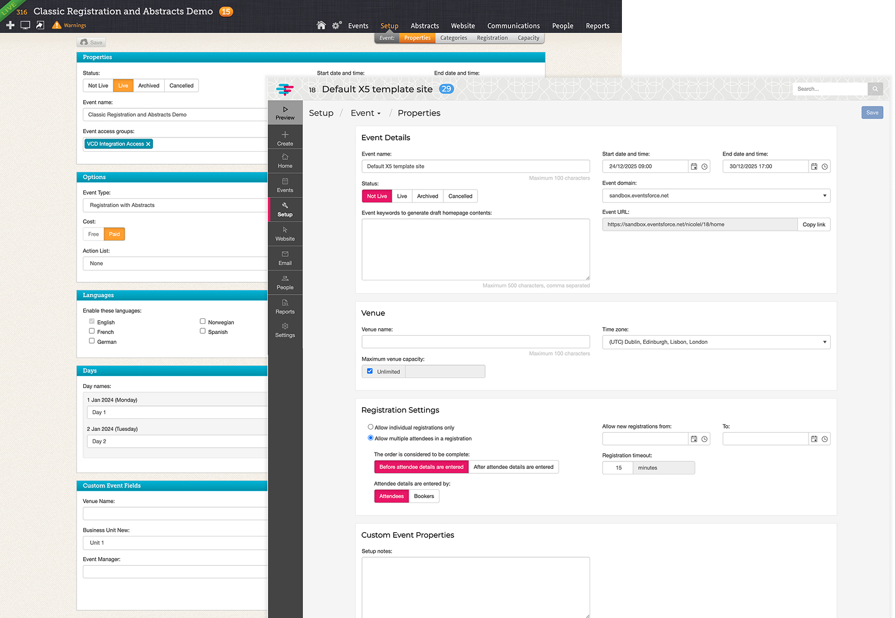Open the Reports sidebar icon
The height and width of the screenshot is (618, 895).
tap(285, 303)
